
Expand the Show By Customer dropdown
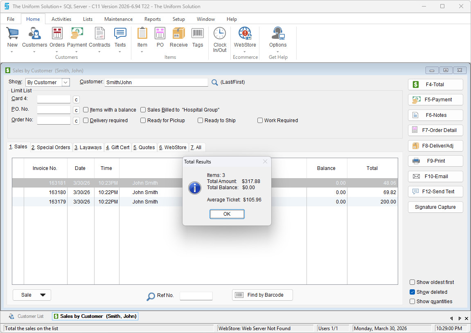[x=65, y=83]
